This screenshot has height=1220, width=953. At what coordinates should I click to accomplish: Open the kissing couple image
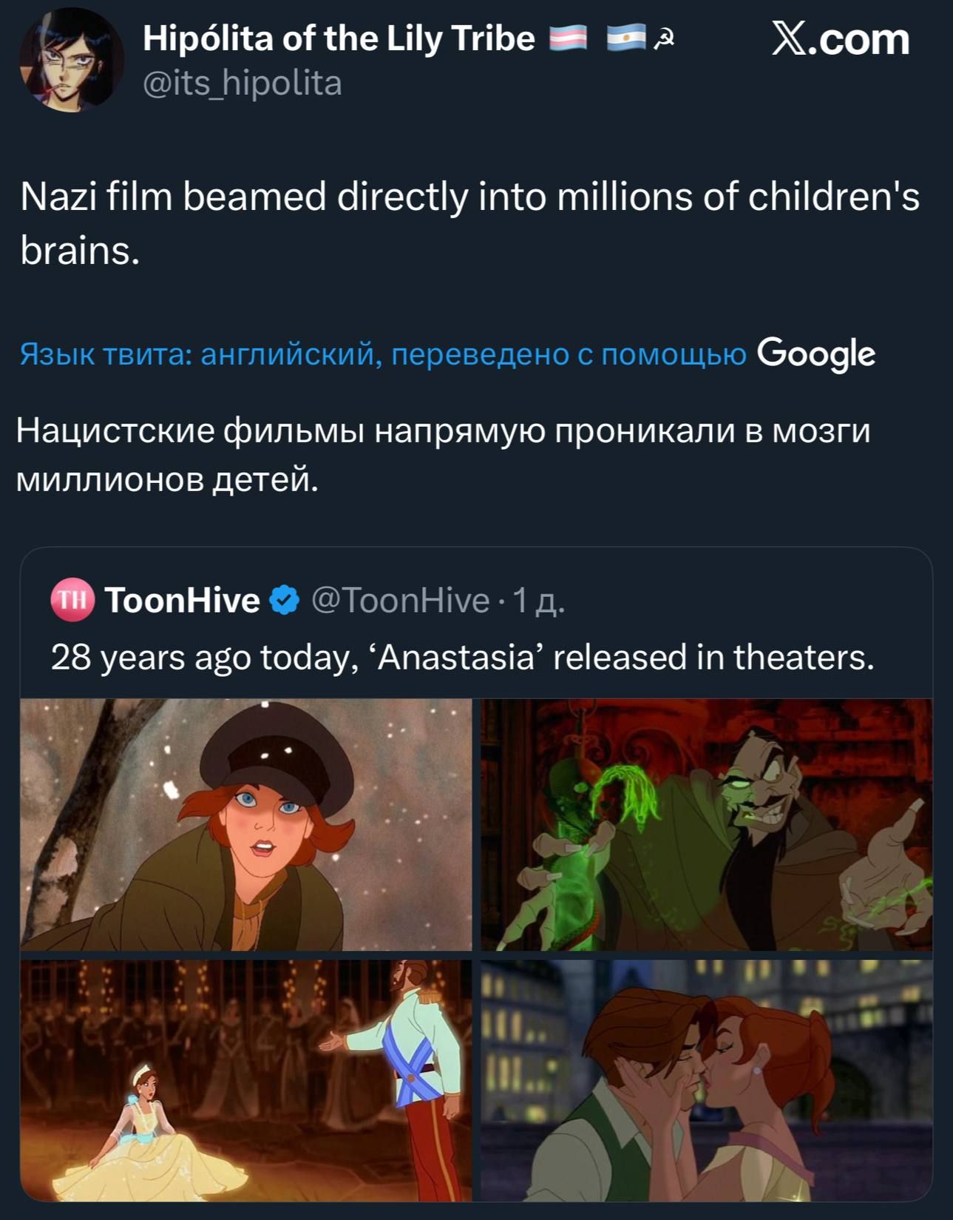707,1081
